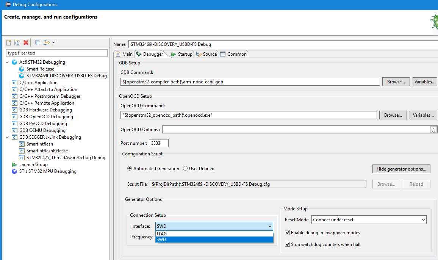Select the Smart Release configuration
The width and height of the screenshot is (438, 260).
point(40,69)
